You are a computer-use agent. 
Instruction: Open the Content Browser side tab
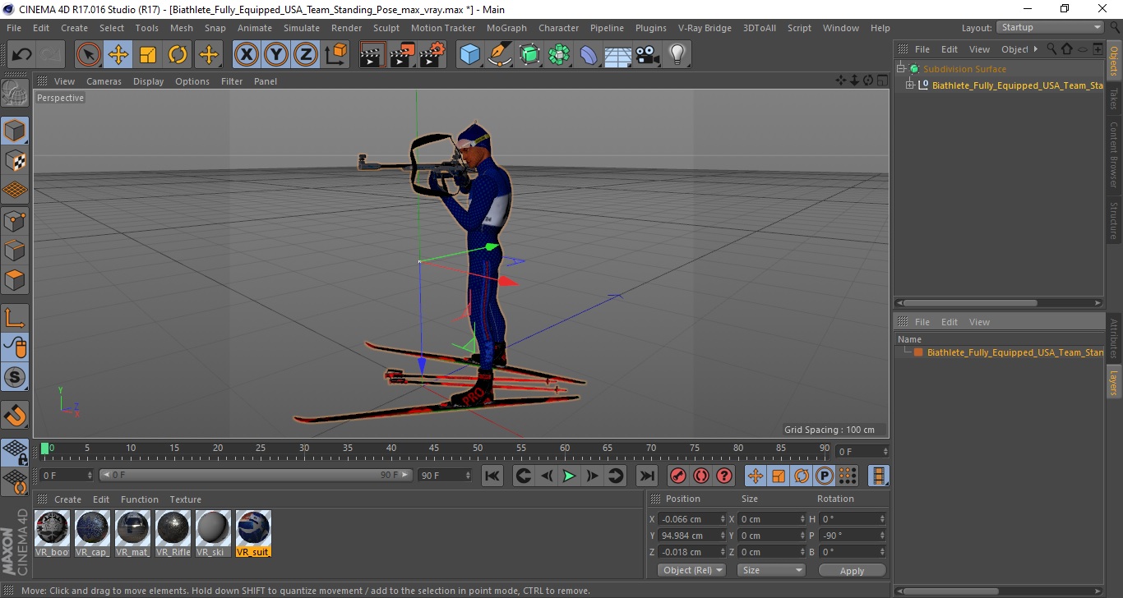coord(1114,154)
